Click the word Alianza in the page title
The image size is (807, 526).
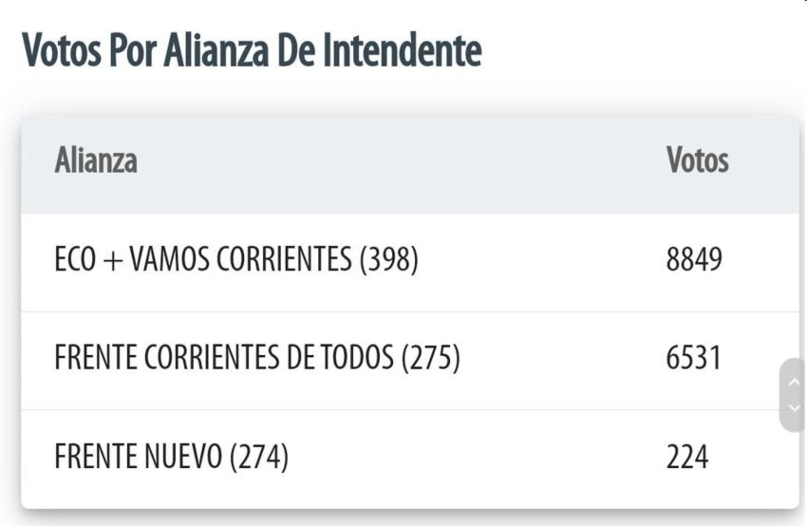[x=216, y=50]
